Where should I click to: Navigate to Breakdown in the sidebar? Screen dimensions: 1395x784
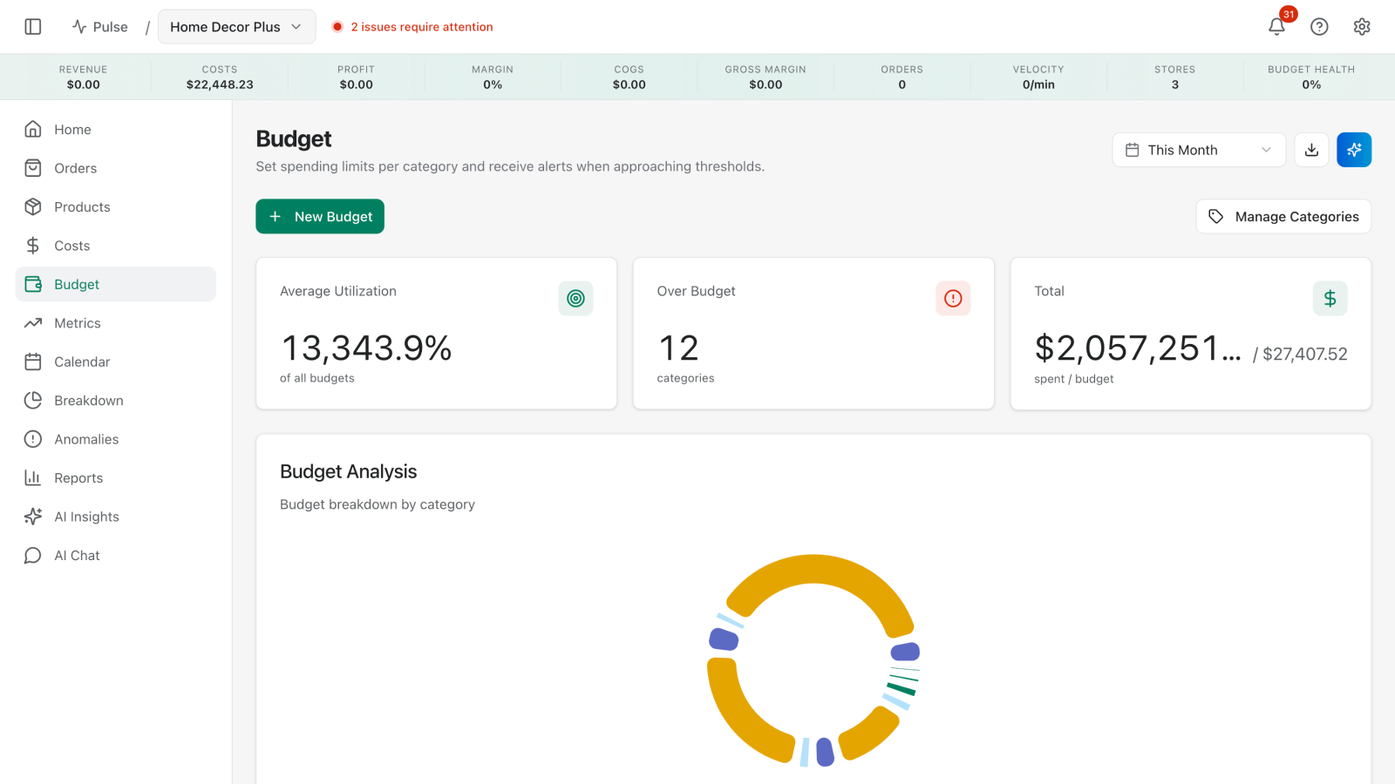pyautogui.click(x=88, y=401)
